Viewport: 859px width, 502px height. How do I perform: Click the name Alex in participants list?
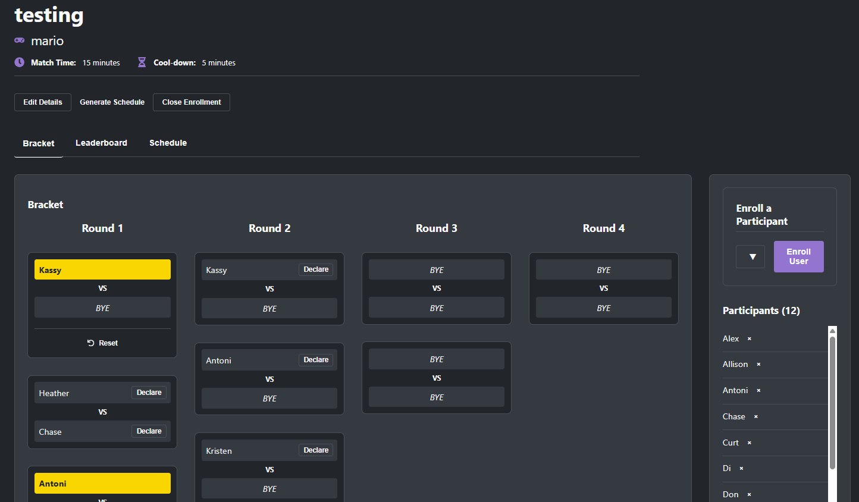click(731, 338)
